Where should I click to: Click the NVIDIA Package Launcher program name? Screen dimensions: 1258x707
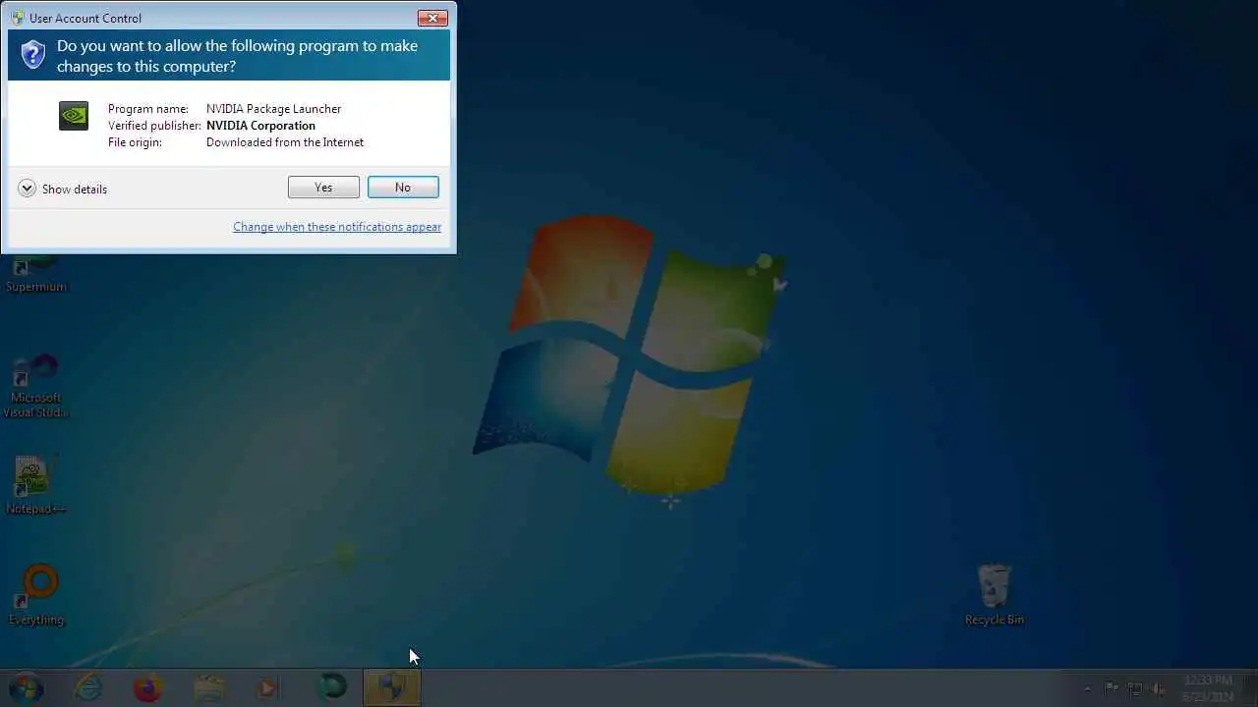pos(274,109)
